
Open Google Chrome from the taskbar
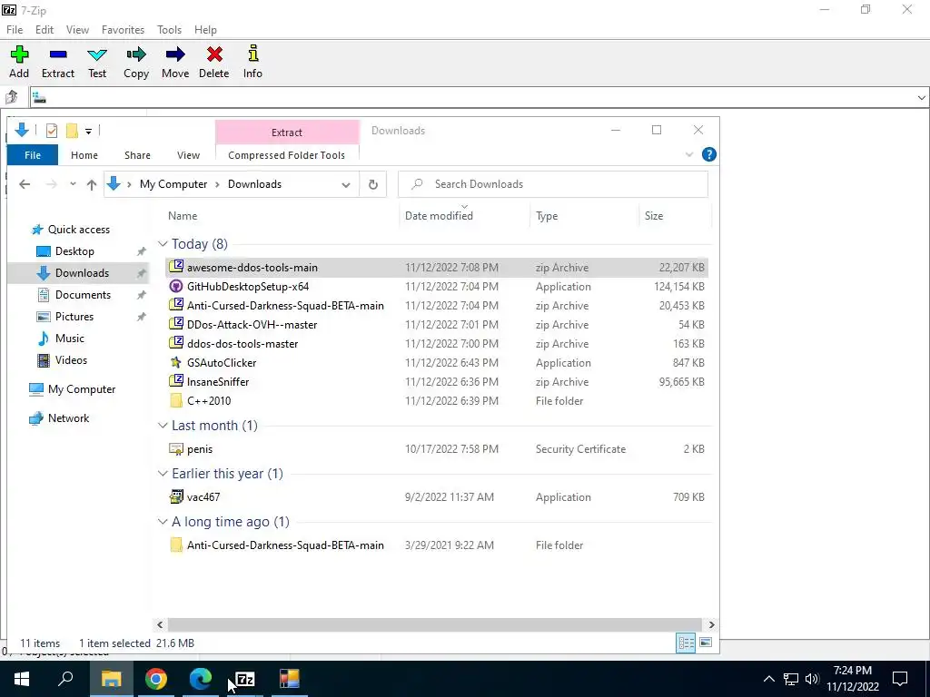[155, 679]
